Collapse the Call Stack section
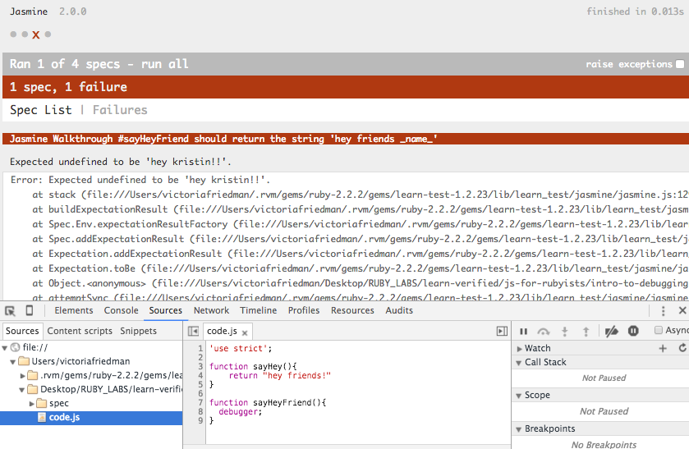The height and width of the screenshot is (449, 689). (519, 363)
